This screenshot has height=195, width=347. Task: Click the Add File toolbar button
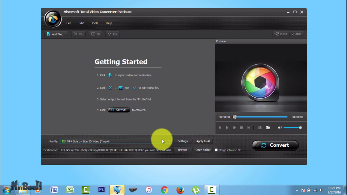pyautogui.click(x=54, y=34)
